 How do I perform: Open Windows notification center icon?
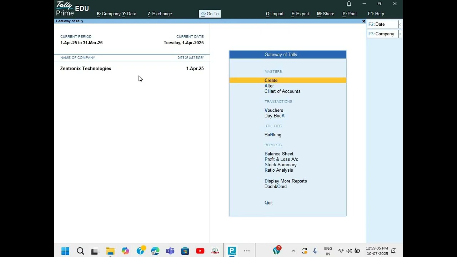point(393,251)
